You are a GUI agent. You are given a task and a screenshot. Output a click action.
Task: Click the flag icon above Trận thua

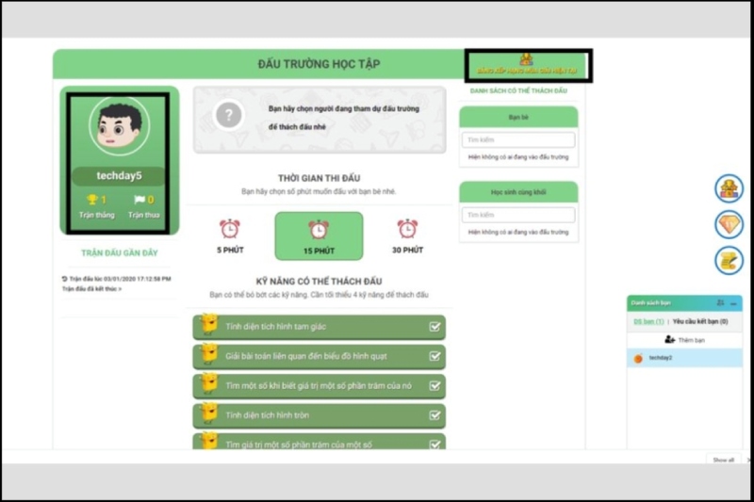click(x=139, y=199)
